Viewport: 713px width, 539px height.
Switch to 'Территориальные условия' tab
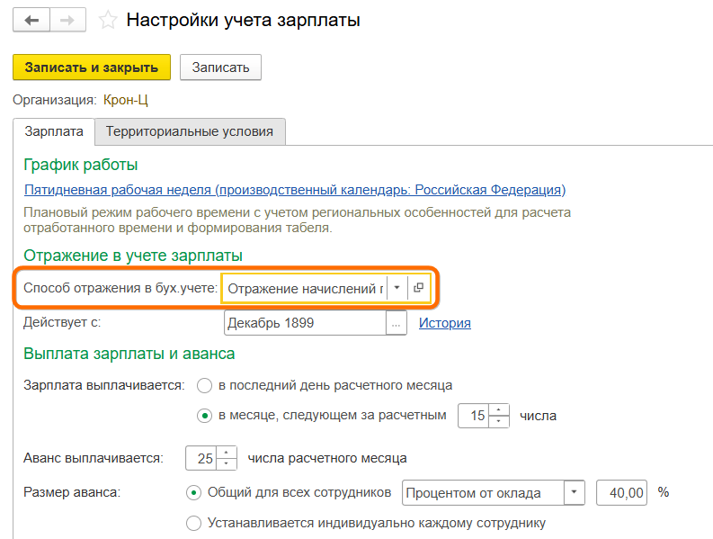[x=190, y=131]
